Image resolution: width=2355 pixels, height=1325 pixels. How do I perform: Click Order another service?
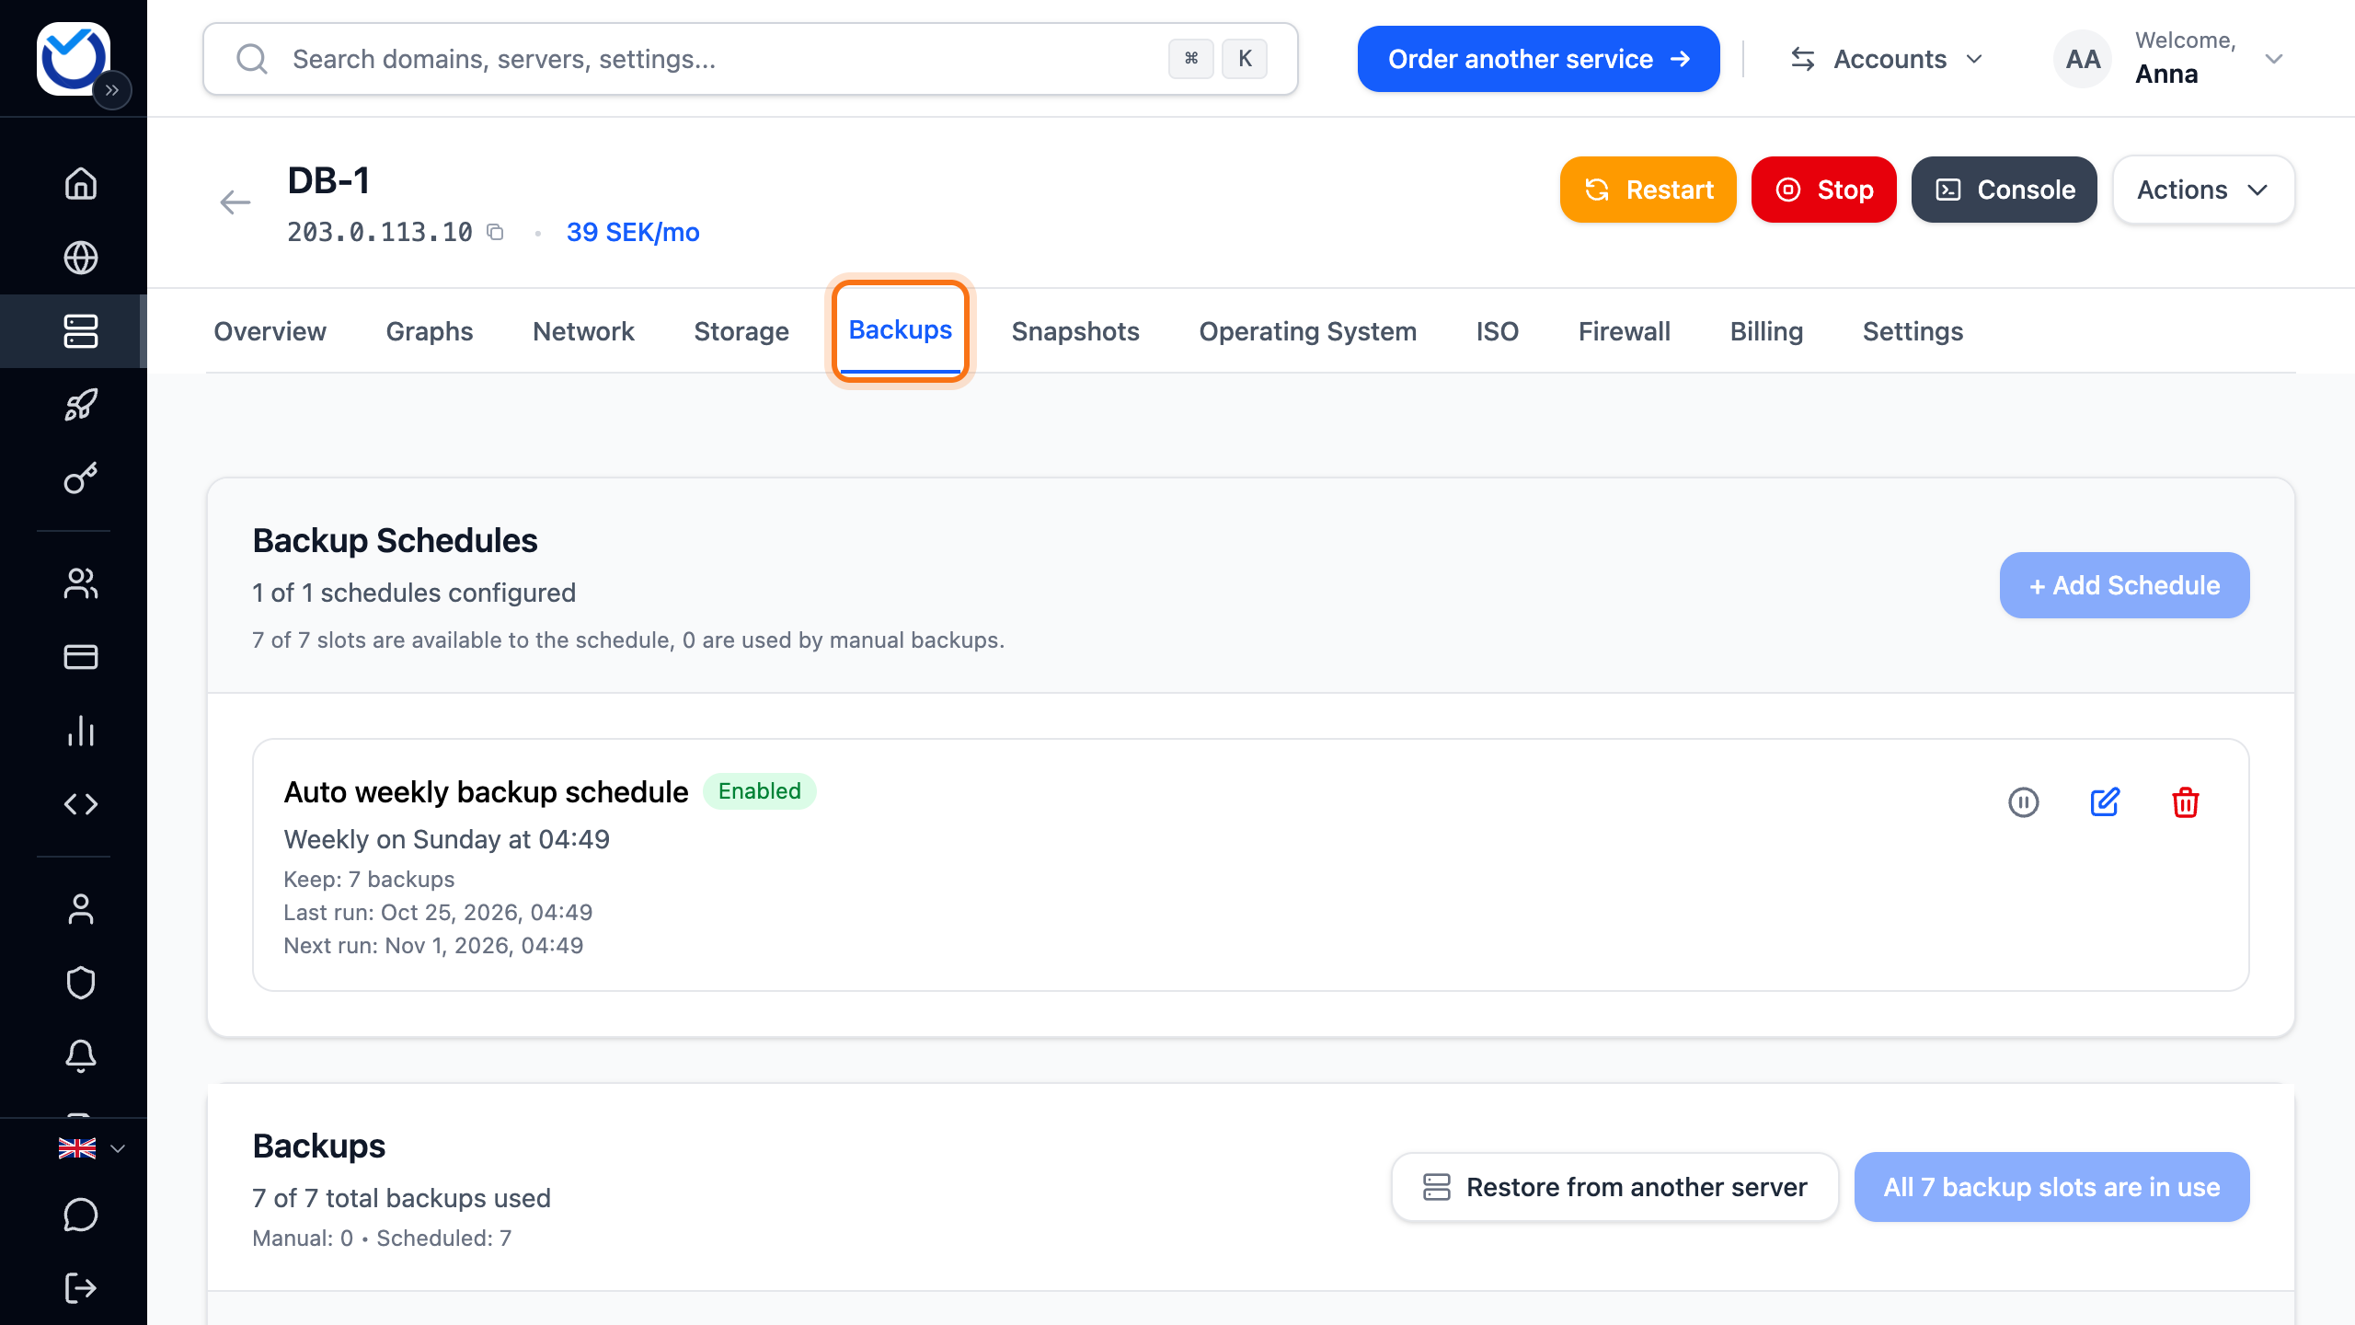click(x=1538, y=59)
